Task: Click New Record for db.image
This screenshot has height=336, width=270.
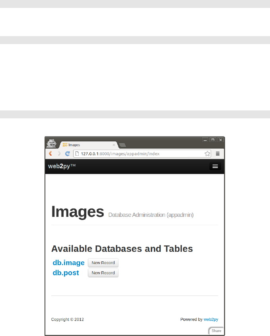Action: pyautogui.click(x=103, y=263)
